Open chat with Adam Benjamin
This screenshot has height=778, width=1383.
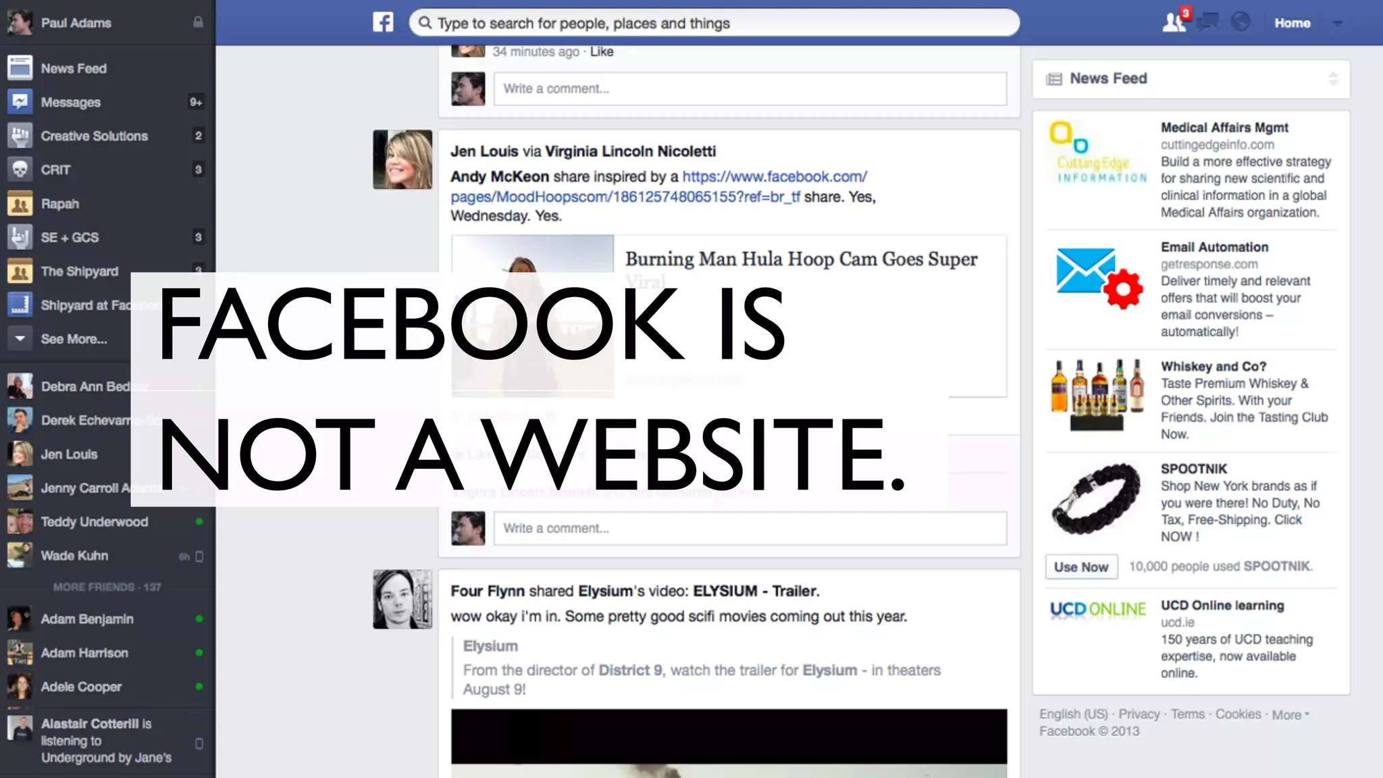(108, 619)
